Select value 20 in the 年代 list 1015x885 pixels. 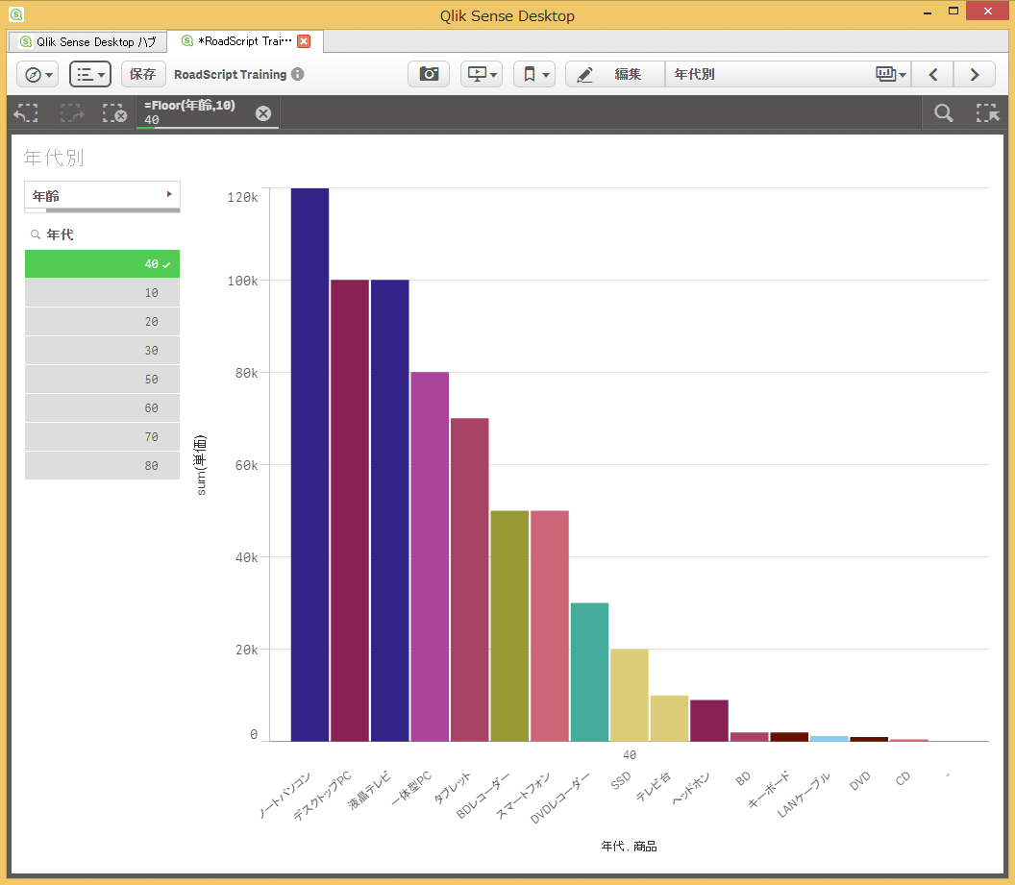point(102,321)
